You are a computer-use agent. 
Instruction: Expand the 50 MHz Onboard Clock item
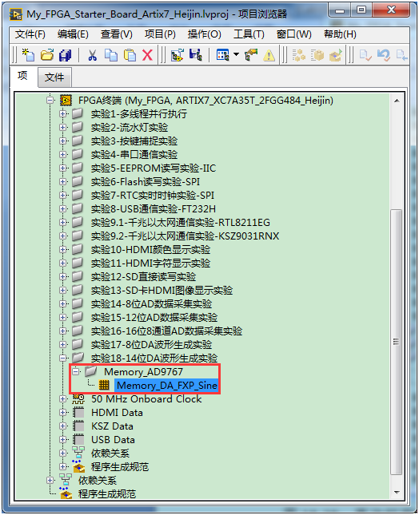pyautogui.click(x=63, y=398)
